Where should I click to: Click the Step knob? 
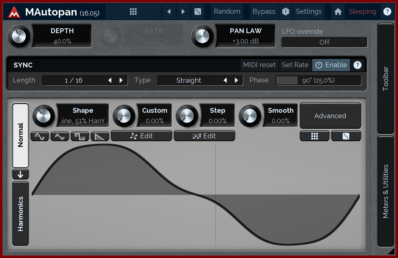tap(187, 116)
